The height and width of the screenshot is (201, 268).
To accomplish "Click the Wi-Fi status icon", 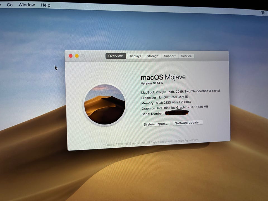I will coord(263,13).
